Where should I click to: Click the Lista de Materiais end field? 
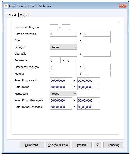tap(97, 34)
